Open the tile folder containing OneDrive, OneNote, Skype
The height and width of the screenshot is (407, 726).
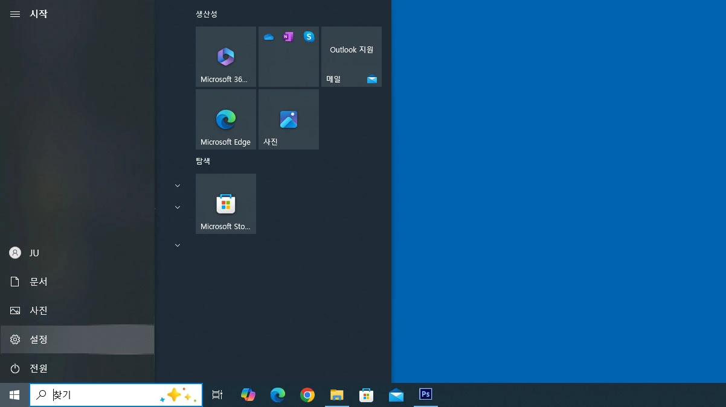tap(289, 57)
